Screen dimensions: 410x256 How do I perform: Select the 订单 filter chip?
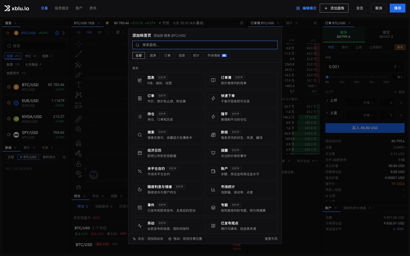(x=167, y=55)
